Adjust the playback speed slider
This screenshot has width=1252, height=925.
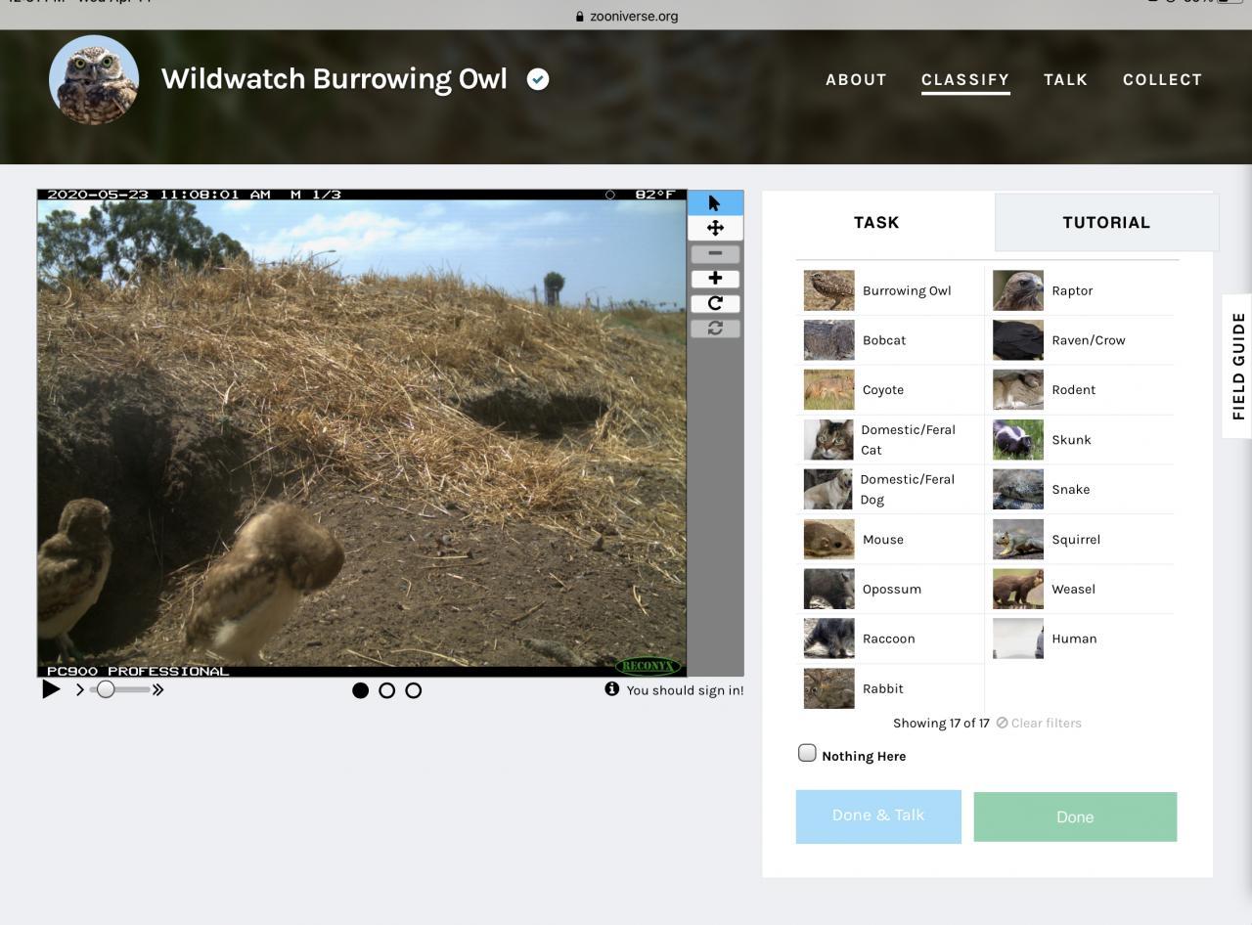click(x=106, y=689)
